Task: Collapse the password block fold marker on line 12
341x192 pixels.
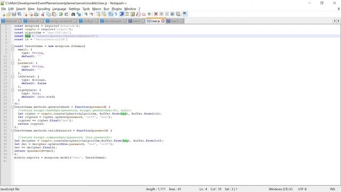Action: (x=13, y=63)
